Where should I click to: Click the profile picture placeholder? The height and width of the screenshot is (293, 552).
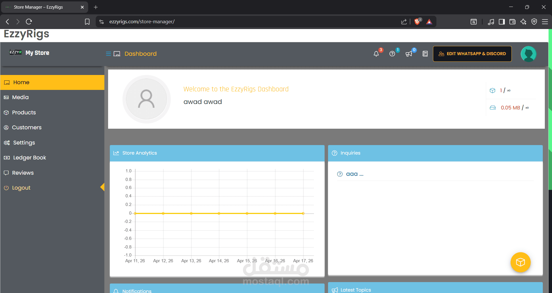click(x=146, y=99)
